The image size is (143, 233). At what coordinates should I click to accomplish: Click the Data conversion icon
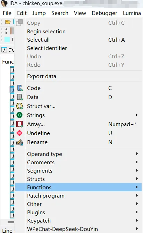coord(19,97)
